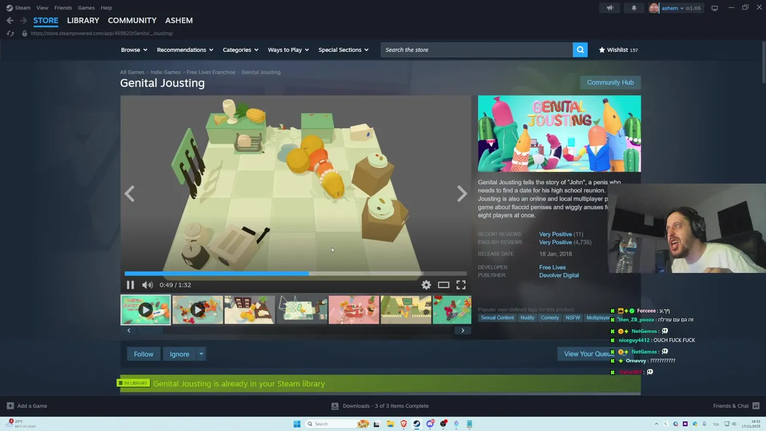The height and width of the screenshot is (431, 766).
Task: Click the Wishlist star link
Action: pyautogui.click(x=618, y=50)
